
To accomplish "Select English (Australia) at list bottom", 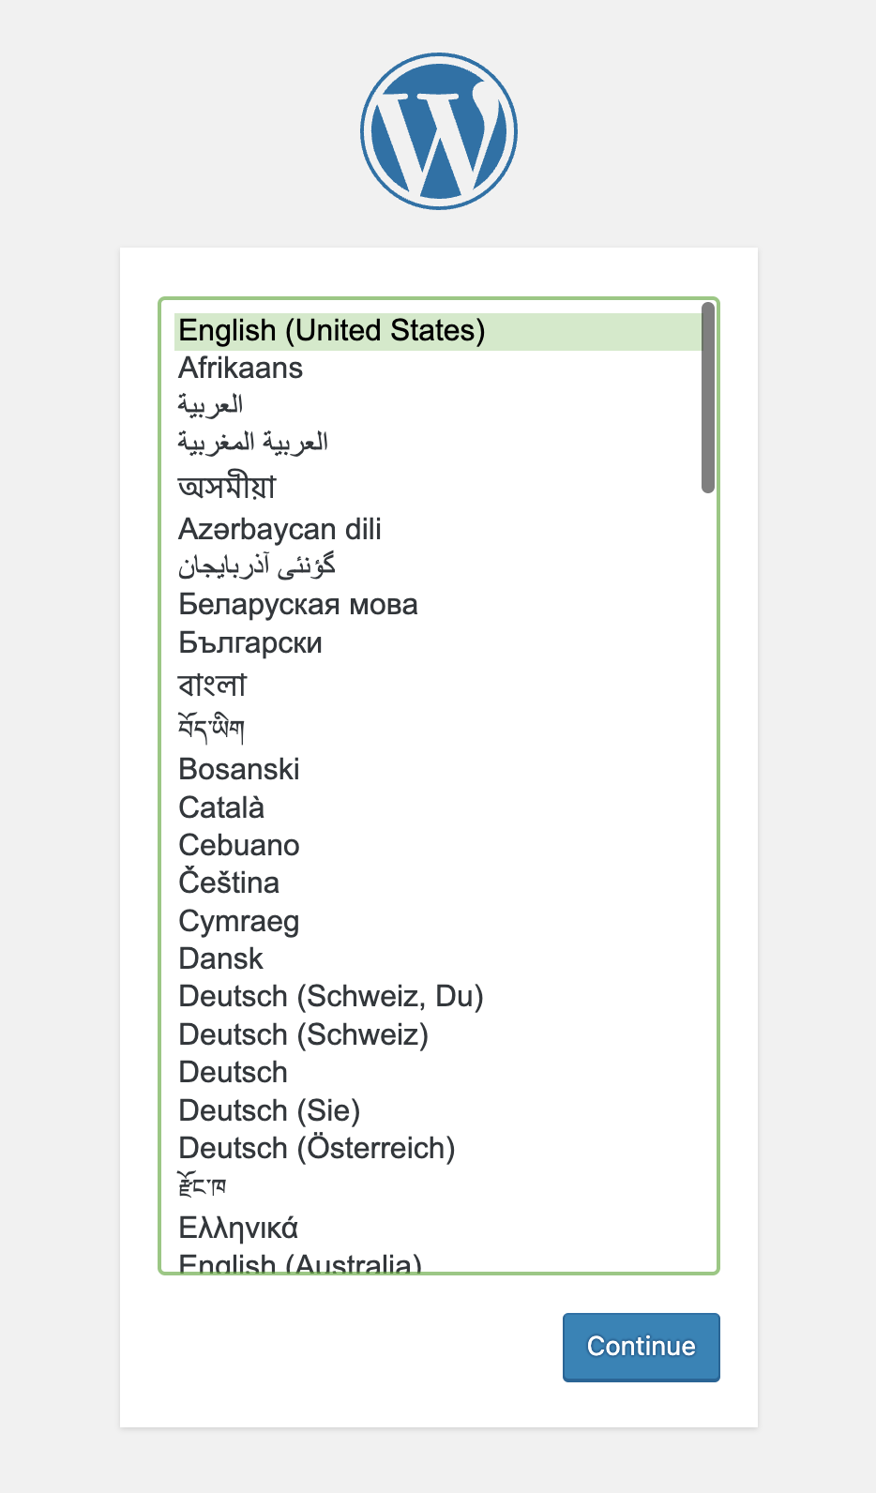I will [300, 1263].
